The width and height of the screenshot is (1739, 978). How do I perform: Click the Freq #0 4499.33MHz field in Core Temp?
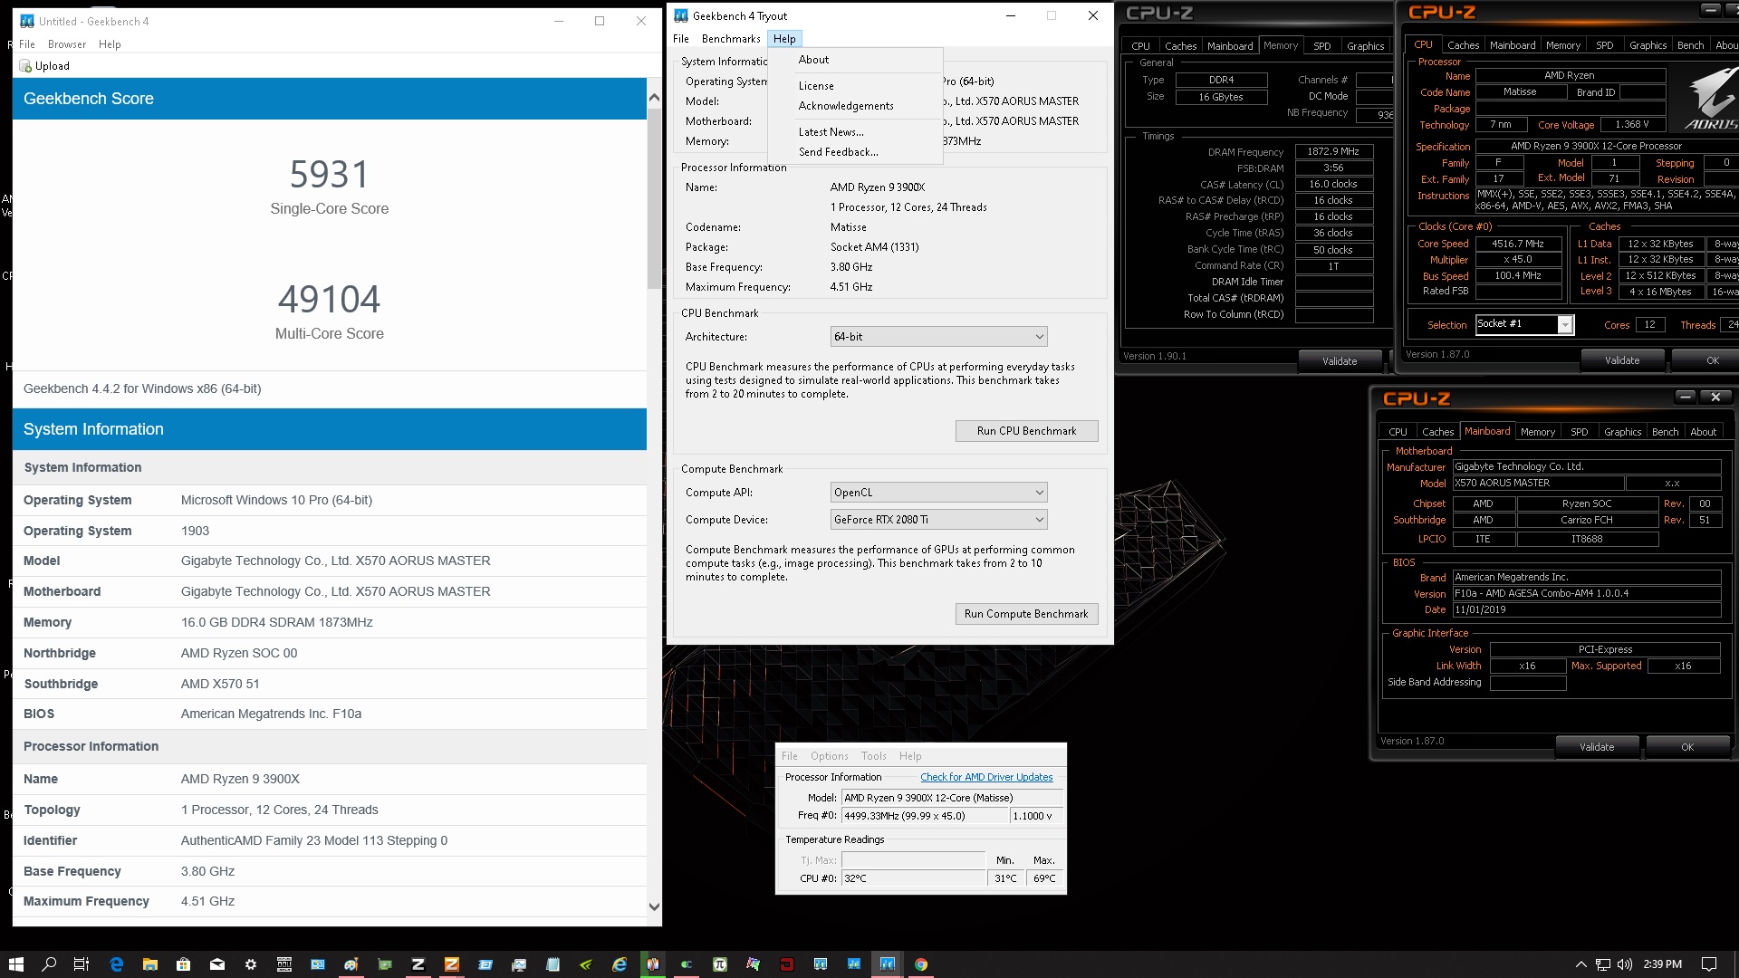924,816
